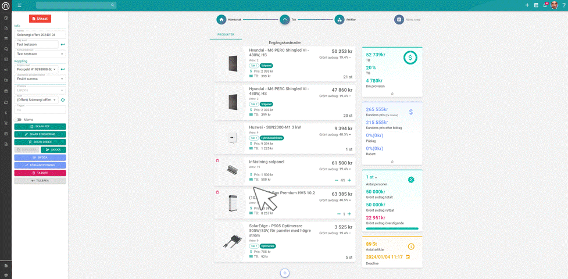
Task: Decrease quantity of Box Premium HVS 10.2
Action: pos(339,214)
